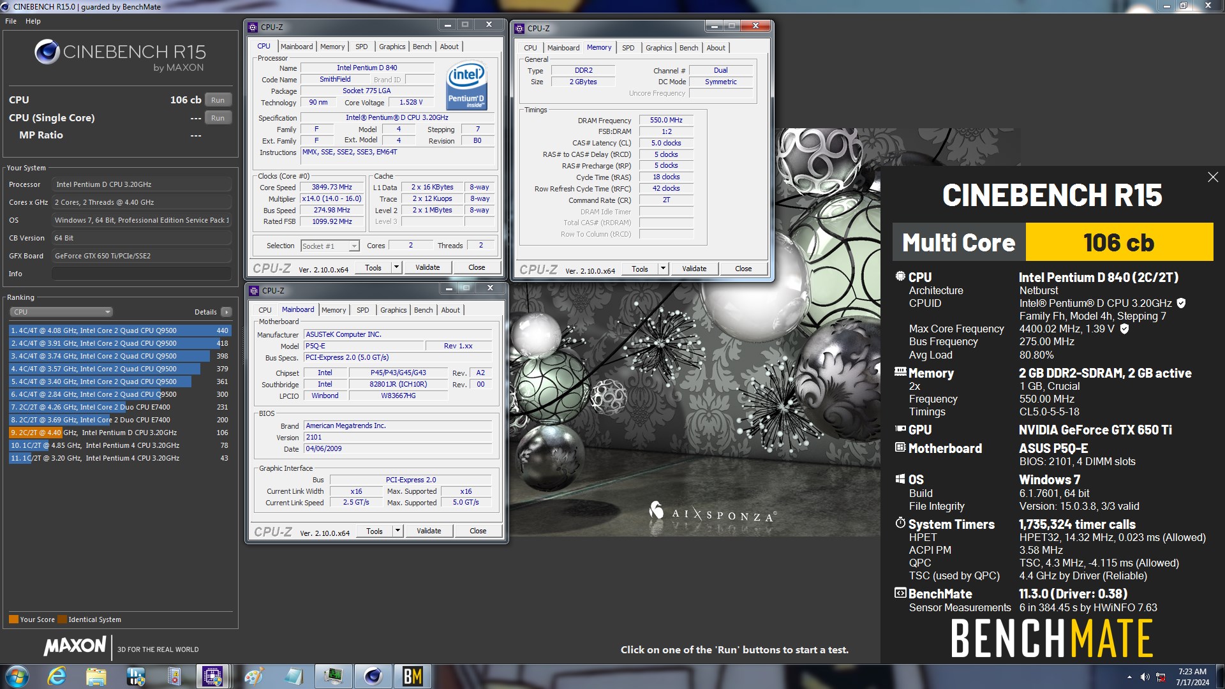The width and height of the screenshot is (1225, 689).
Task: Show hidden system tray icons
Action: 1129,677
